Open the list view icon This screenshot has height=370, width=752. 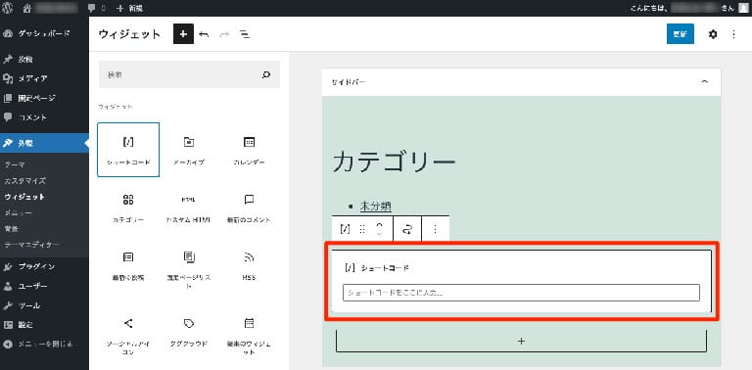tap(245, 34)
